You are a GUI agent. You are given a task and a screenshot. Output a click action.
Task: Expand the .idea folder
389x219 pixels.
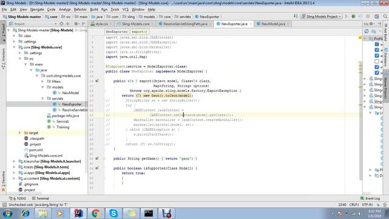click(14, 36)
